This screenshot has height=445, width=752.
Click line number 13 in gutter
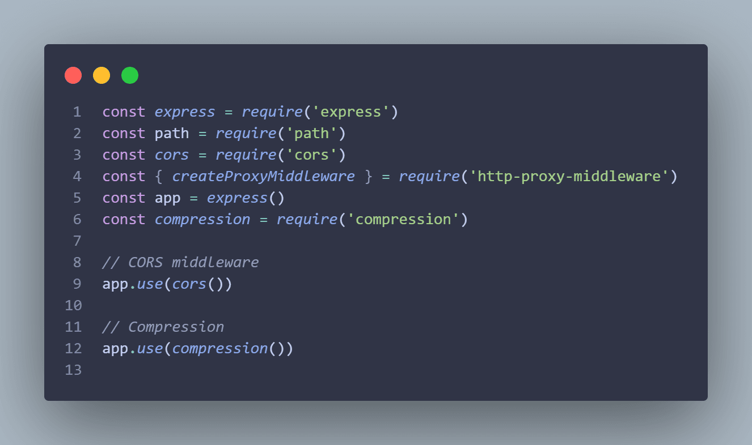(74, 370)
